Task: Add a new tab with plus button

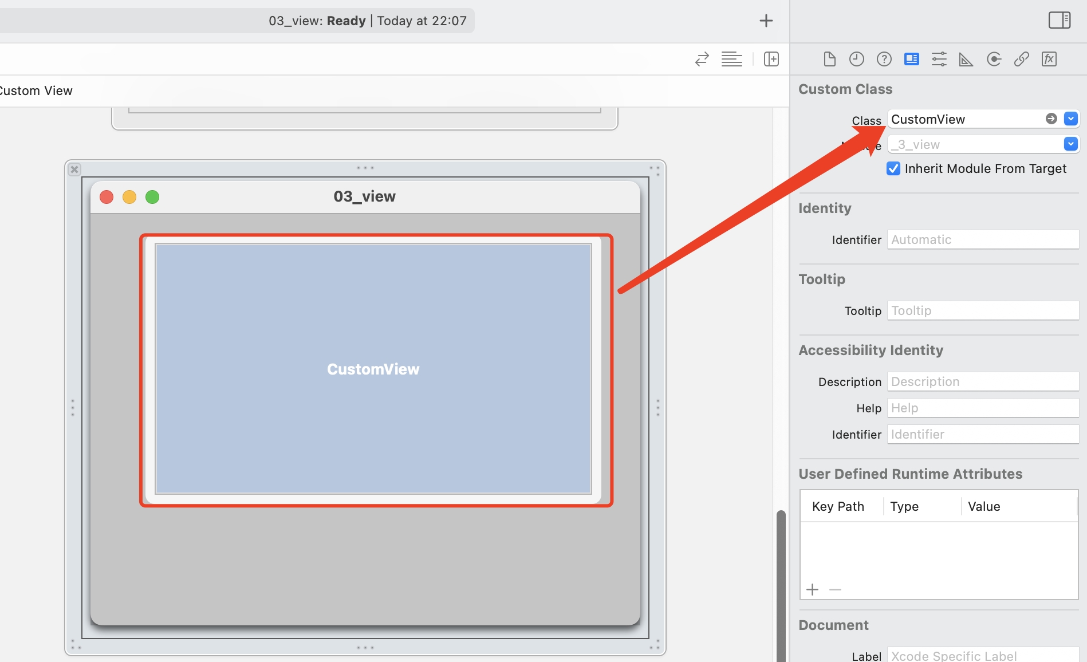Action: (x=766, y=21)
